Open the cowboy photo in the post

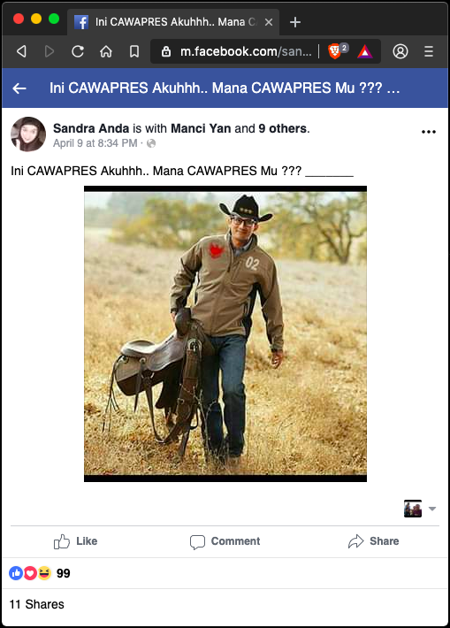pos(225,333)
